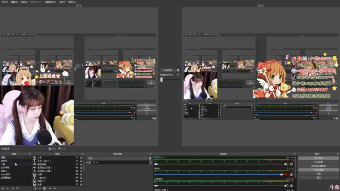Open the 编辑(E) menu
Screen dimensions: 340x191
(14, 2)
